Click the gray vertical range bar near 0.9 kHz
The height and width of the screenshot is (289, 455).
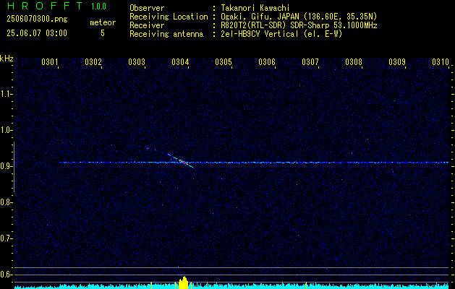[x=14, y=167]
